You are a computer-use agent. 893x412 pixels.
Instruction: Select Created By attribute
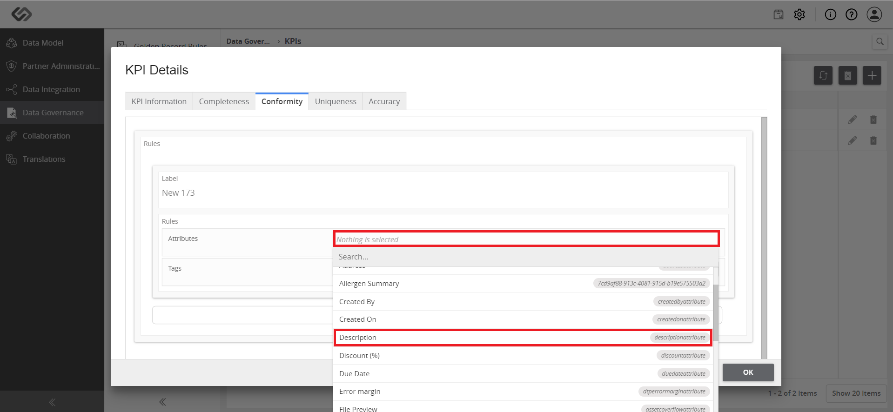(523, 302)
